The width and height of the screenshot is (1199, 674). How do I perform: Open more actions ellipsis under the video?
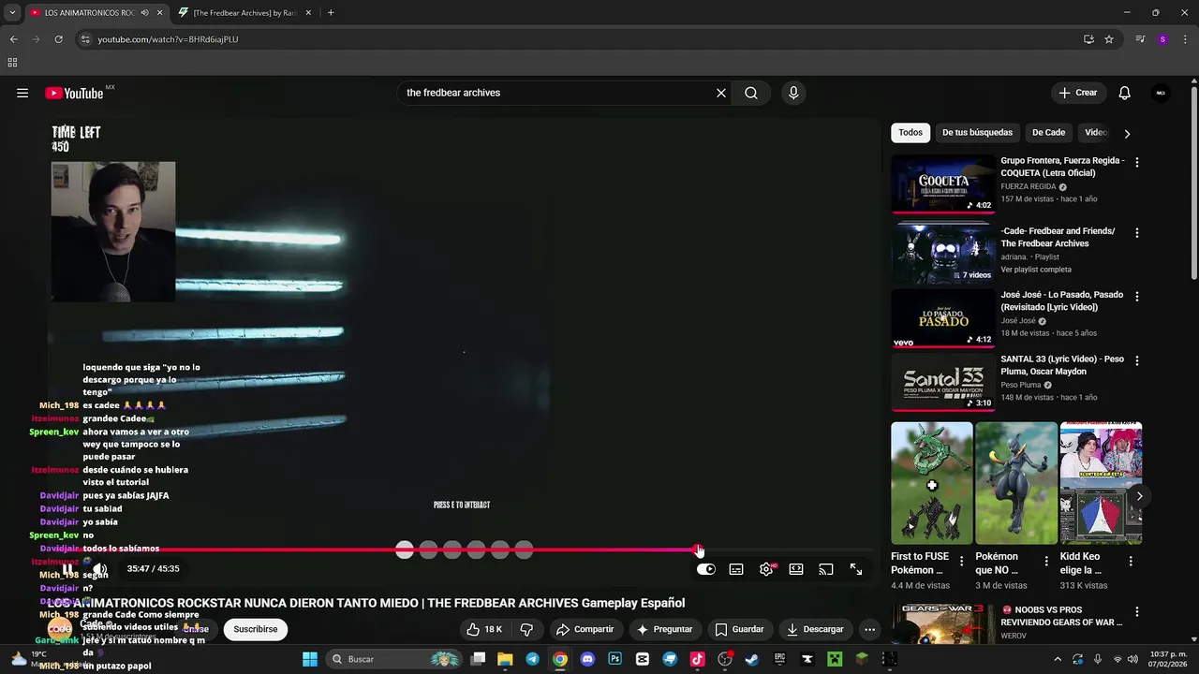point(869,629)
